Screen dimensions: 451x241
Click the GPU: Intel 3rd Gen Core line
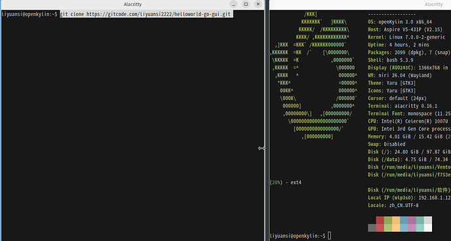point(409,129)
